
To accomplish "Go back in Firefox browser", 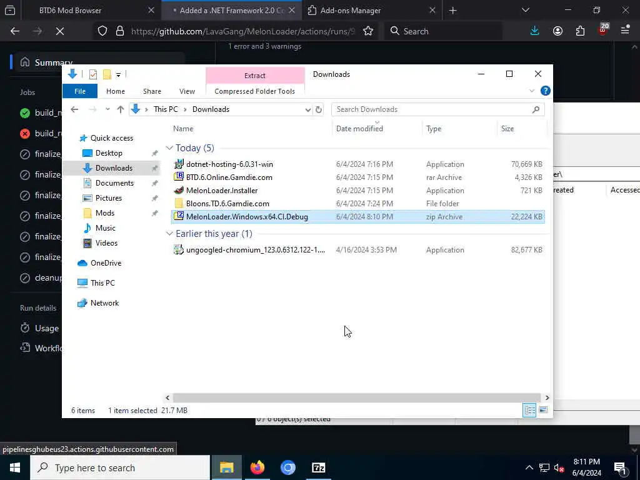I will [15, 31].
